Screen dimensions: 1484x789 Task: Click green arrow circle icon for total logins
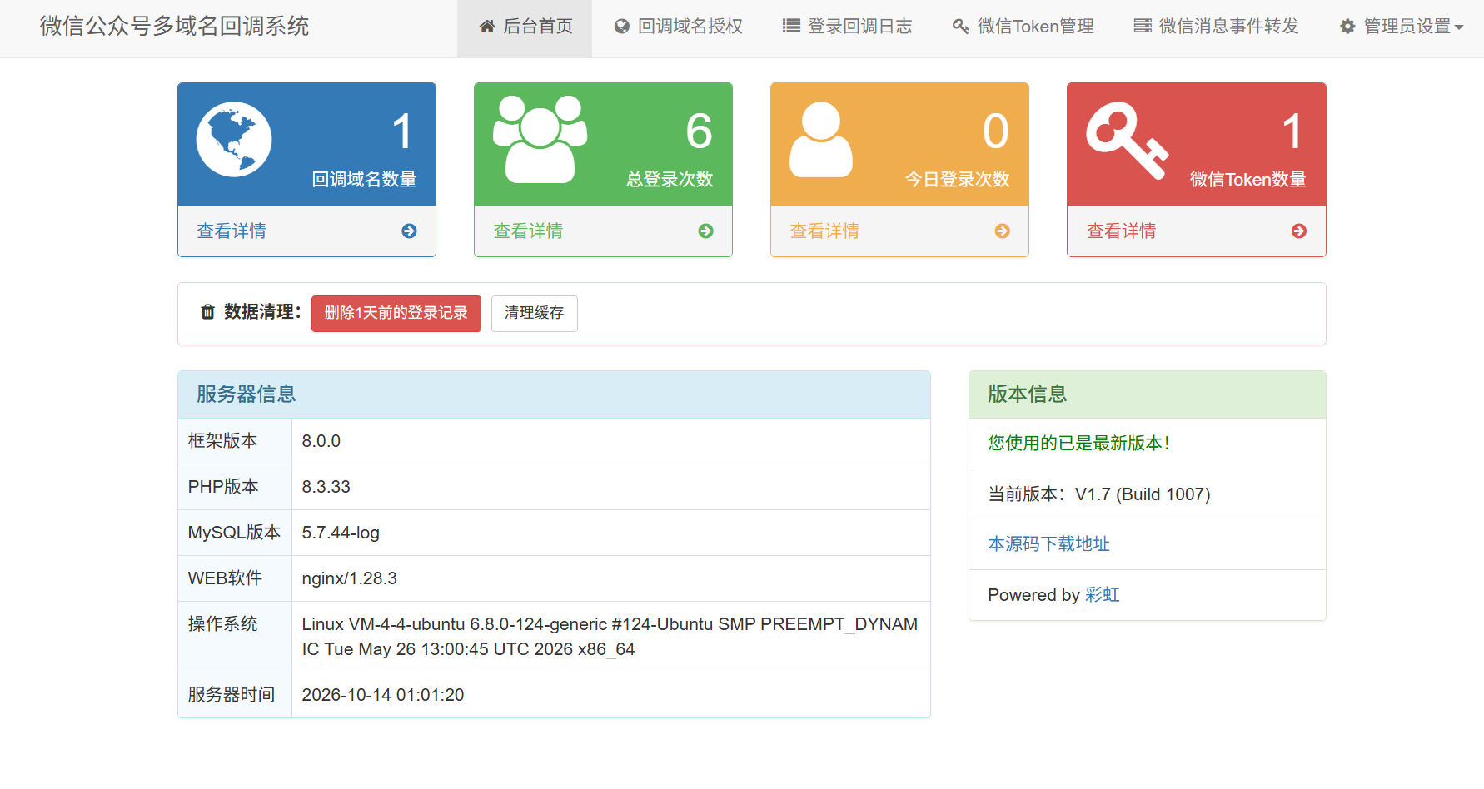click(x=705, y=231)
